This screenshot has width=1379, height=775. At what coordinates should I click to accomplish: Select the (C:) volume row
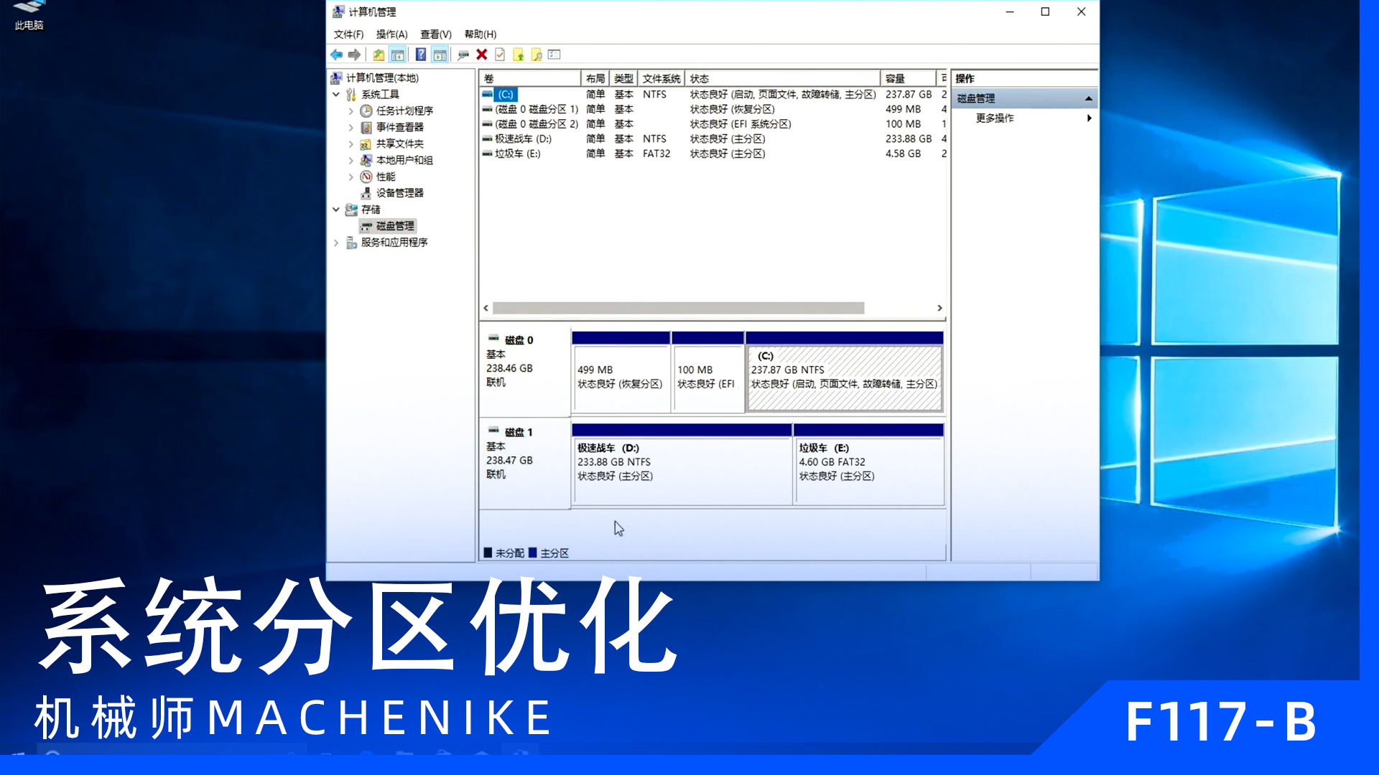click(714, 94)
